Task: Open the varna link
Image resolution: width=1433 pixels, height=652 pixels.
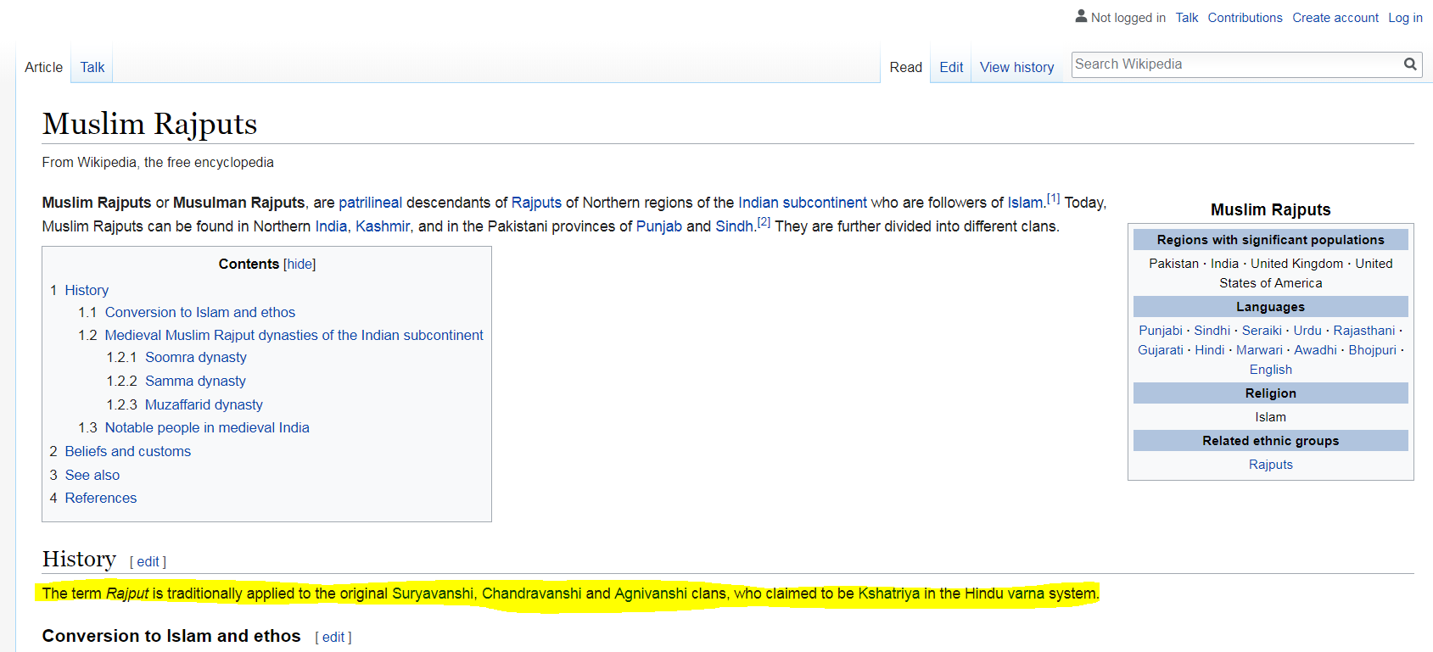Action: tap(1026, 593)
